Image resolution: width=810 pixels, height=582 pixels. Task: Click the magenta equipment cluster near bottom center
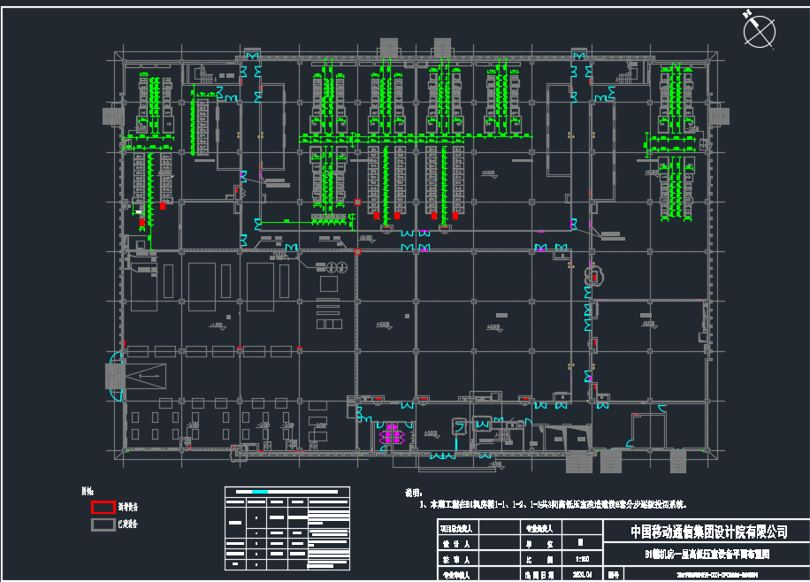point(392,434)
